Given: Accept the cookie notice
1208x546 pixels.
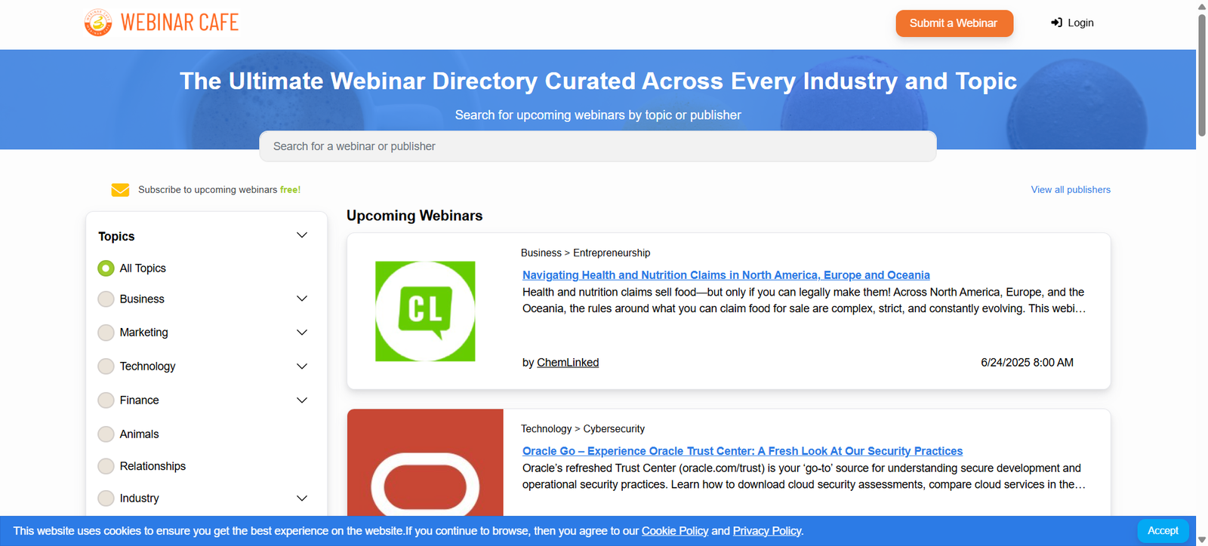Looking at the screenshot, I should (1163, 531).
